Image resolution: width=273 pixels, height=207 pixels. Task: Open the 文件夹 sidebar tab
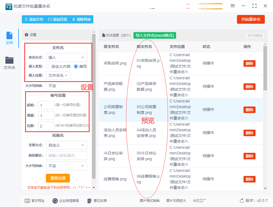tap(9, 63)
